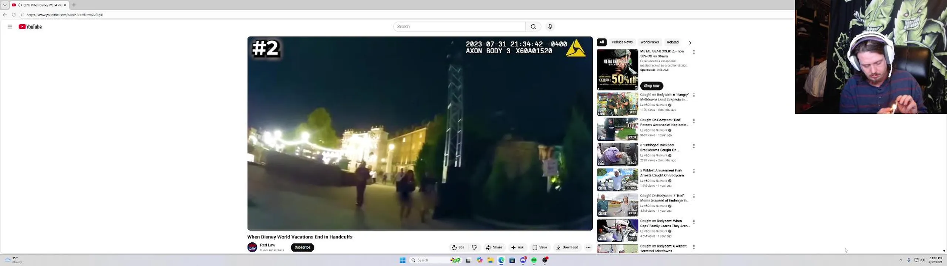Open the clock and date panel
The image size is (947, 266).
coord(936,260)
